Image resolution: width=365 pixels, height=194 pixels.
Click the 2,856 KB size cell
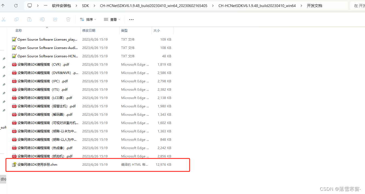(x=165, y=156)
